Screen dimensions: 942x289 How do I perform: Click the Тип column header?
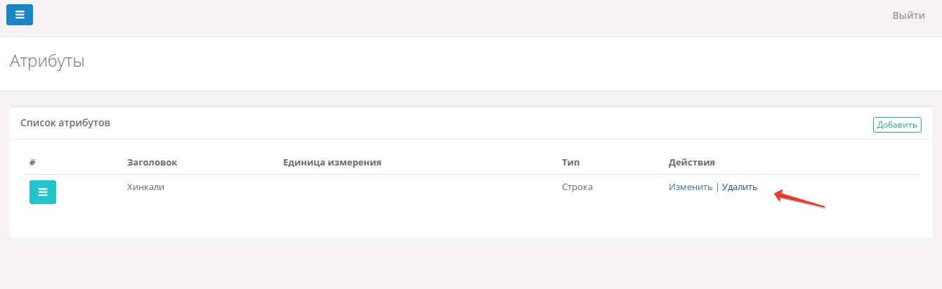[x=570, y=162]
